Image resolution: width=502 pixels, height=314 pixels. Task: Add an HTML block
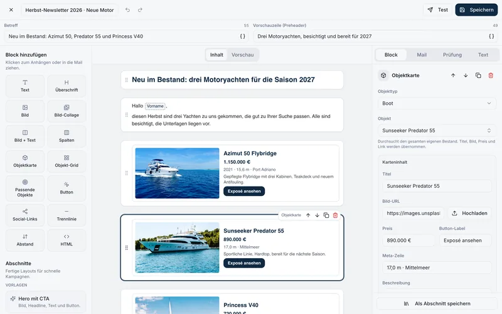pyautogui.click(x=67, y=241)
